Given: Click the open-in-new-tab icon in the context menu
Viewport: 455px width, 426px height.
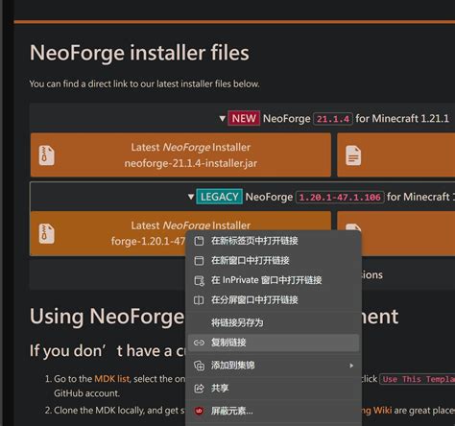Looking at the screenshot, I should tap(199, 241).
